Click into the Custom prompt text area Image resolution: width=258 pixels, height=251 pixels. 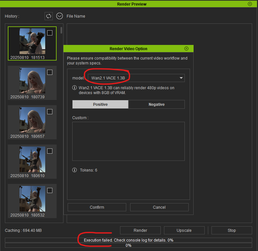coord(128,141)
